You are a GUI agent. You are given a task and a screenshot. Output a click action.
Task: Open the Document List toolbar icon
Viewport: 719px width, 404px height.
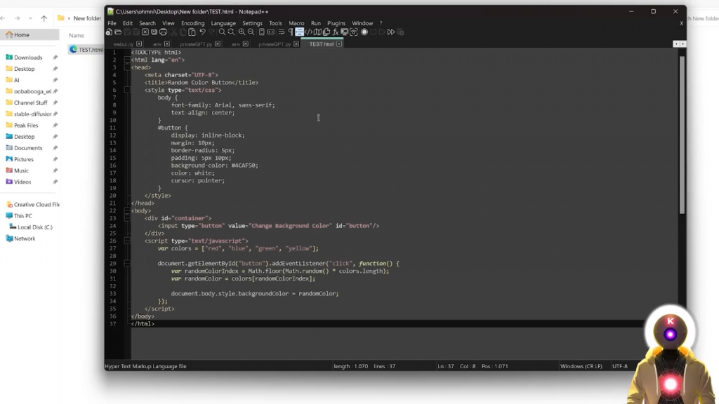(326, 32)
